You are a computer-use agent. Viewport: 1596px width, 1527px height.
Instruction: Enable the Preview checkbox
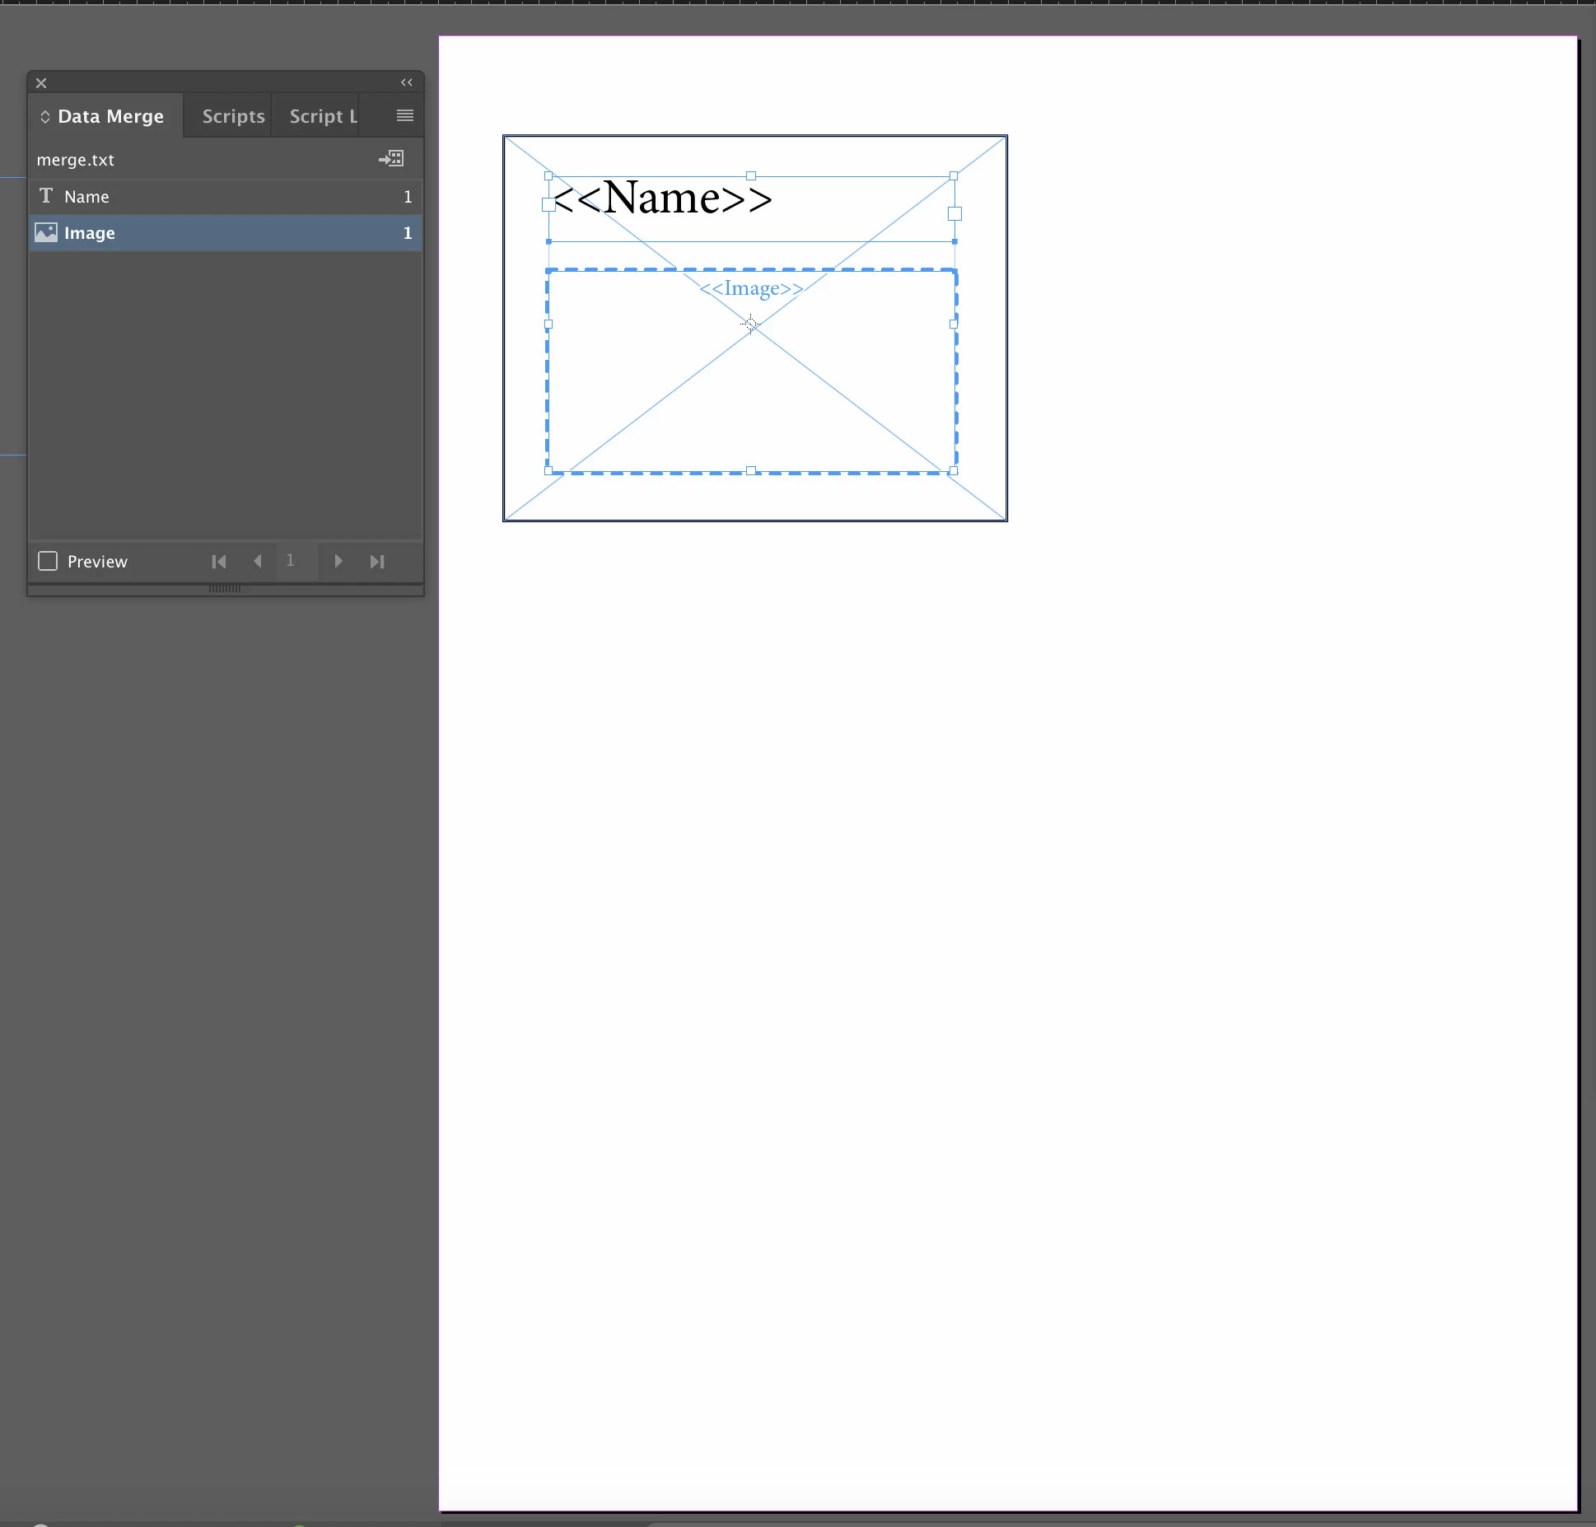[x=49, y=562]
